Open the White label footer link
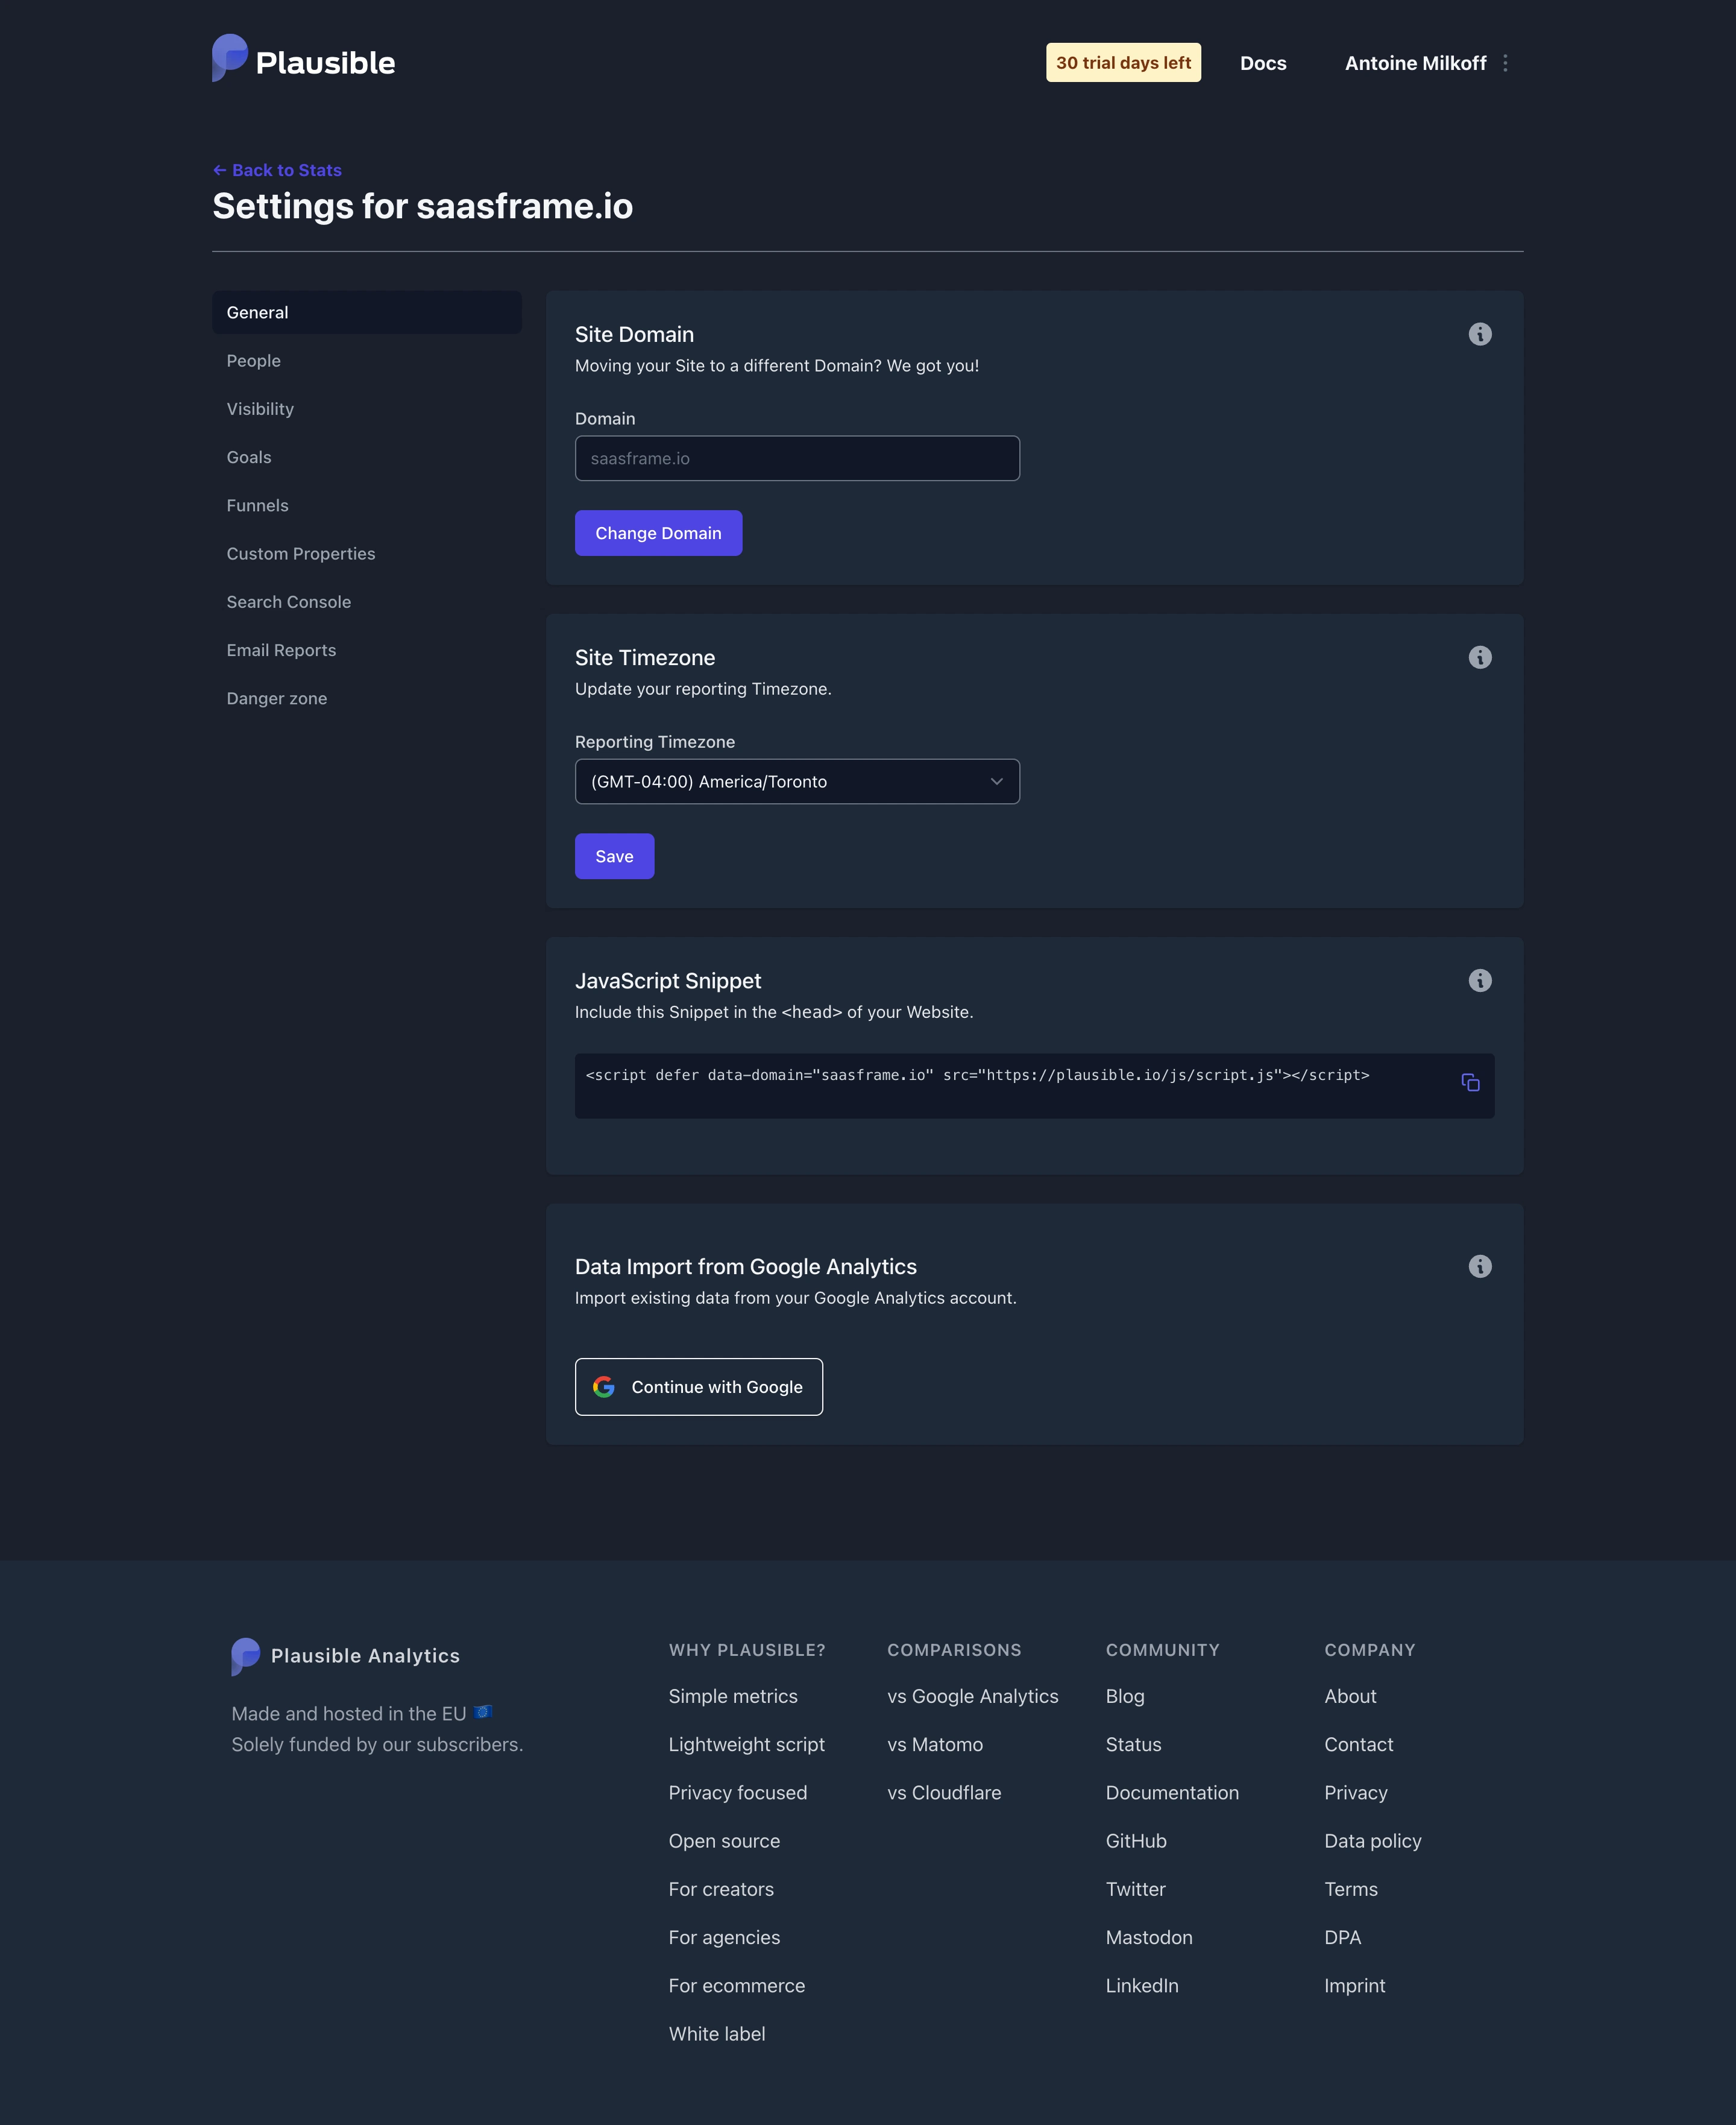This screenshot has height=2125, width=1736. (x=716, y=2034)
